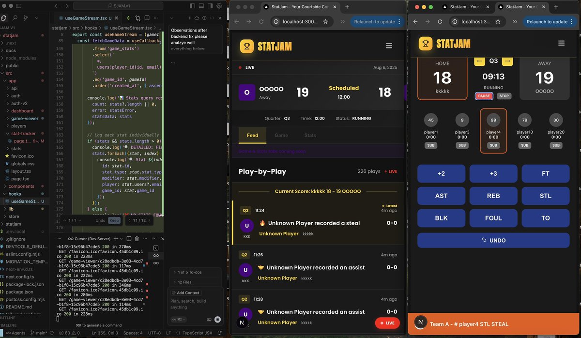Toggle the secondary sidebar layout icon
The image size is (581, 338).
click(x=210, y=6)
